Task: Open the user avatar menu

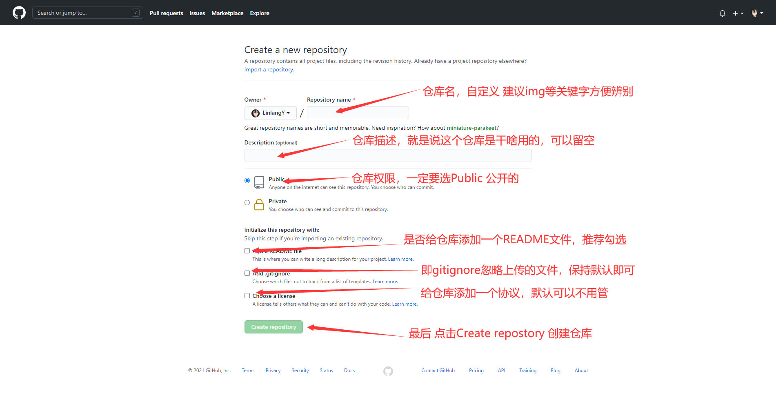Action: 757,13
